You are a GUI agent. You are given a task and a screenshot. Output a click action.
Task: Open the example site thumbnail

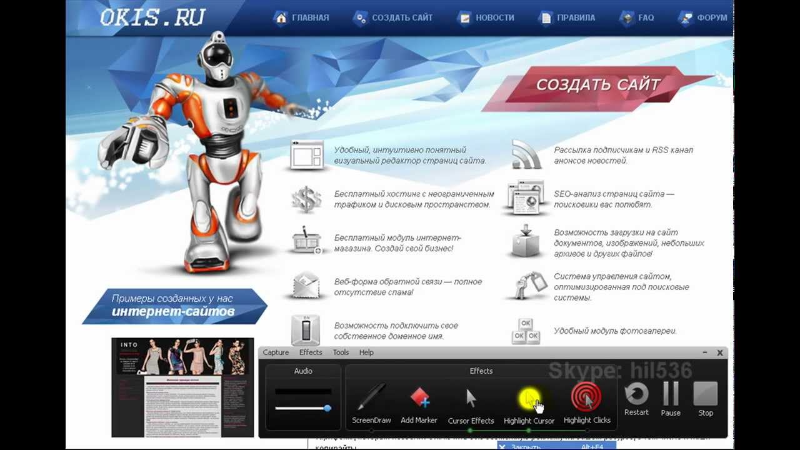pos(182,387)
